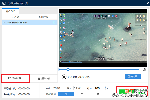Click the pause playback button
This screenshot has height=100, width=150.
pyautogui.click(x=64, y=77)
